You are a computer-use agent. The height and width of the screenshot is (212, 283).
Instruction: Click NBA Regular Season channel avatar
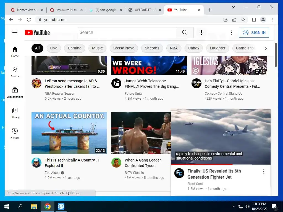36,83
